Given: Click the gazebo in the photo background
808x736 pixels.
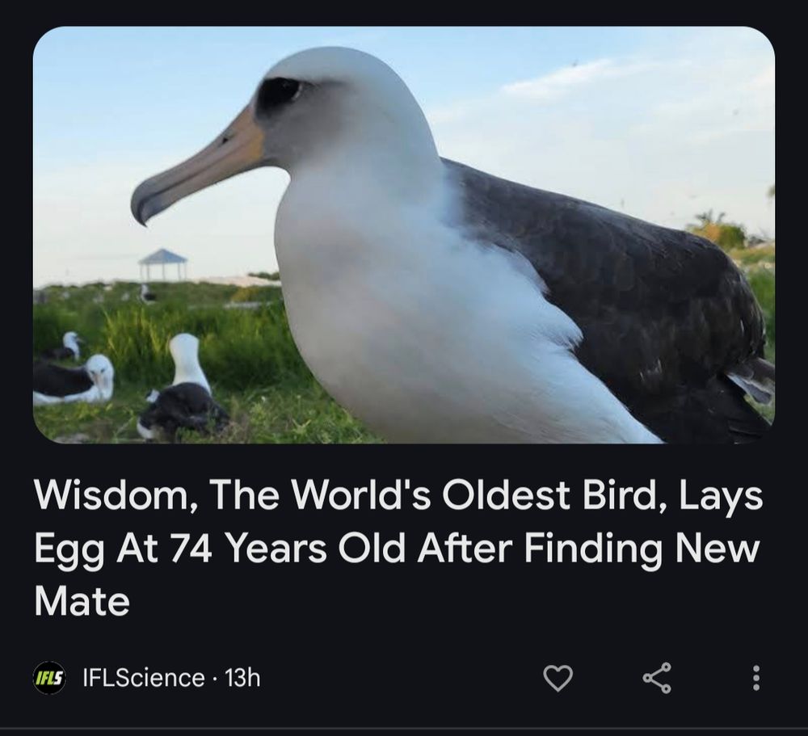Looking at the screenshot, I should click(x=162, y=264).
